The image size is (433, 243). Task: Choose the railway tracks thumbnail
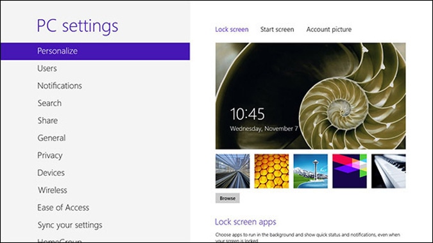click(232, 171)
